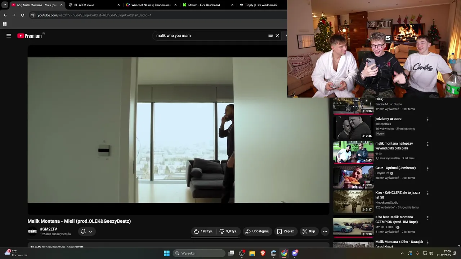
Task: Click the video title 'Malik Montana - Mieli'
Action: (x=79, y=221)
